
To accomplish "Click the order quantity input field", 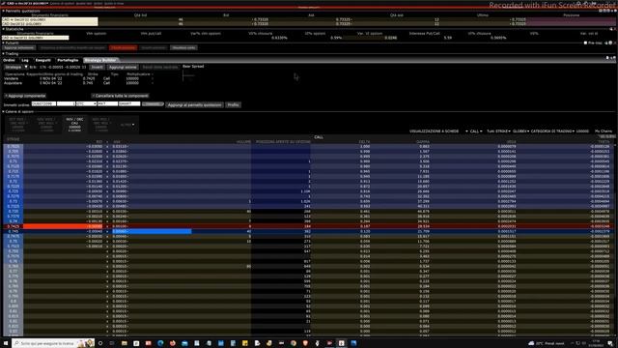I will pyautogui.click(x=66, y=103).
